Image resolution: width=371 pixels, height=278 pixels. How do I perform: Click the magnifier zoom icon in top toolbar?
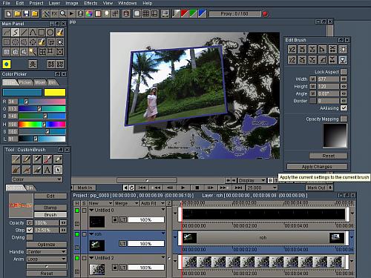63,13
